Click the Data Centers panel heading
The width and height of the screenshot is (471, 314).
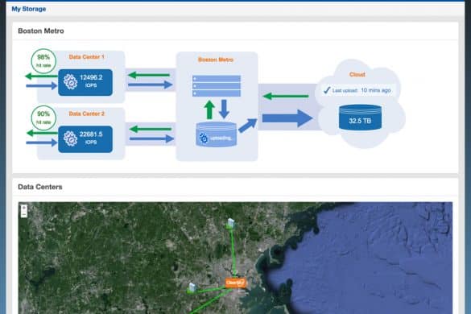(x=40, y=187)
